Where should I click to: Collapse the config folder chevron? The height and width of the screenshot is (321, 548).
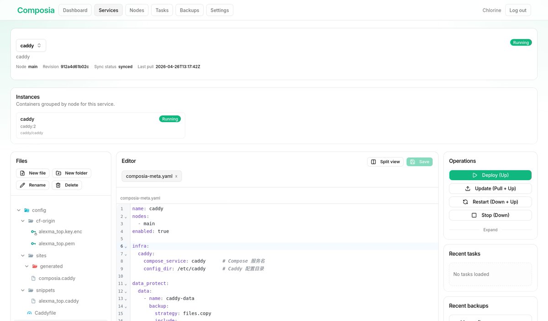19,210
